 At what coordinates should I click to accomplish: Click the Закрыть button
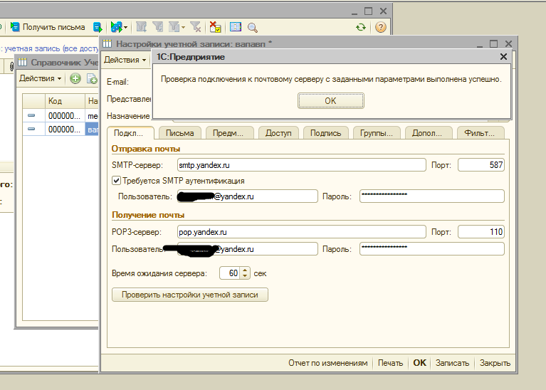pyautogui.click(x=495, y=363)
